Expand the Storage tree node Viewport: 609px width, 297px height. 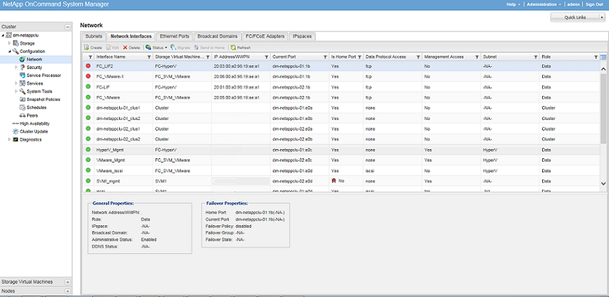point(9,43)
